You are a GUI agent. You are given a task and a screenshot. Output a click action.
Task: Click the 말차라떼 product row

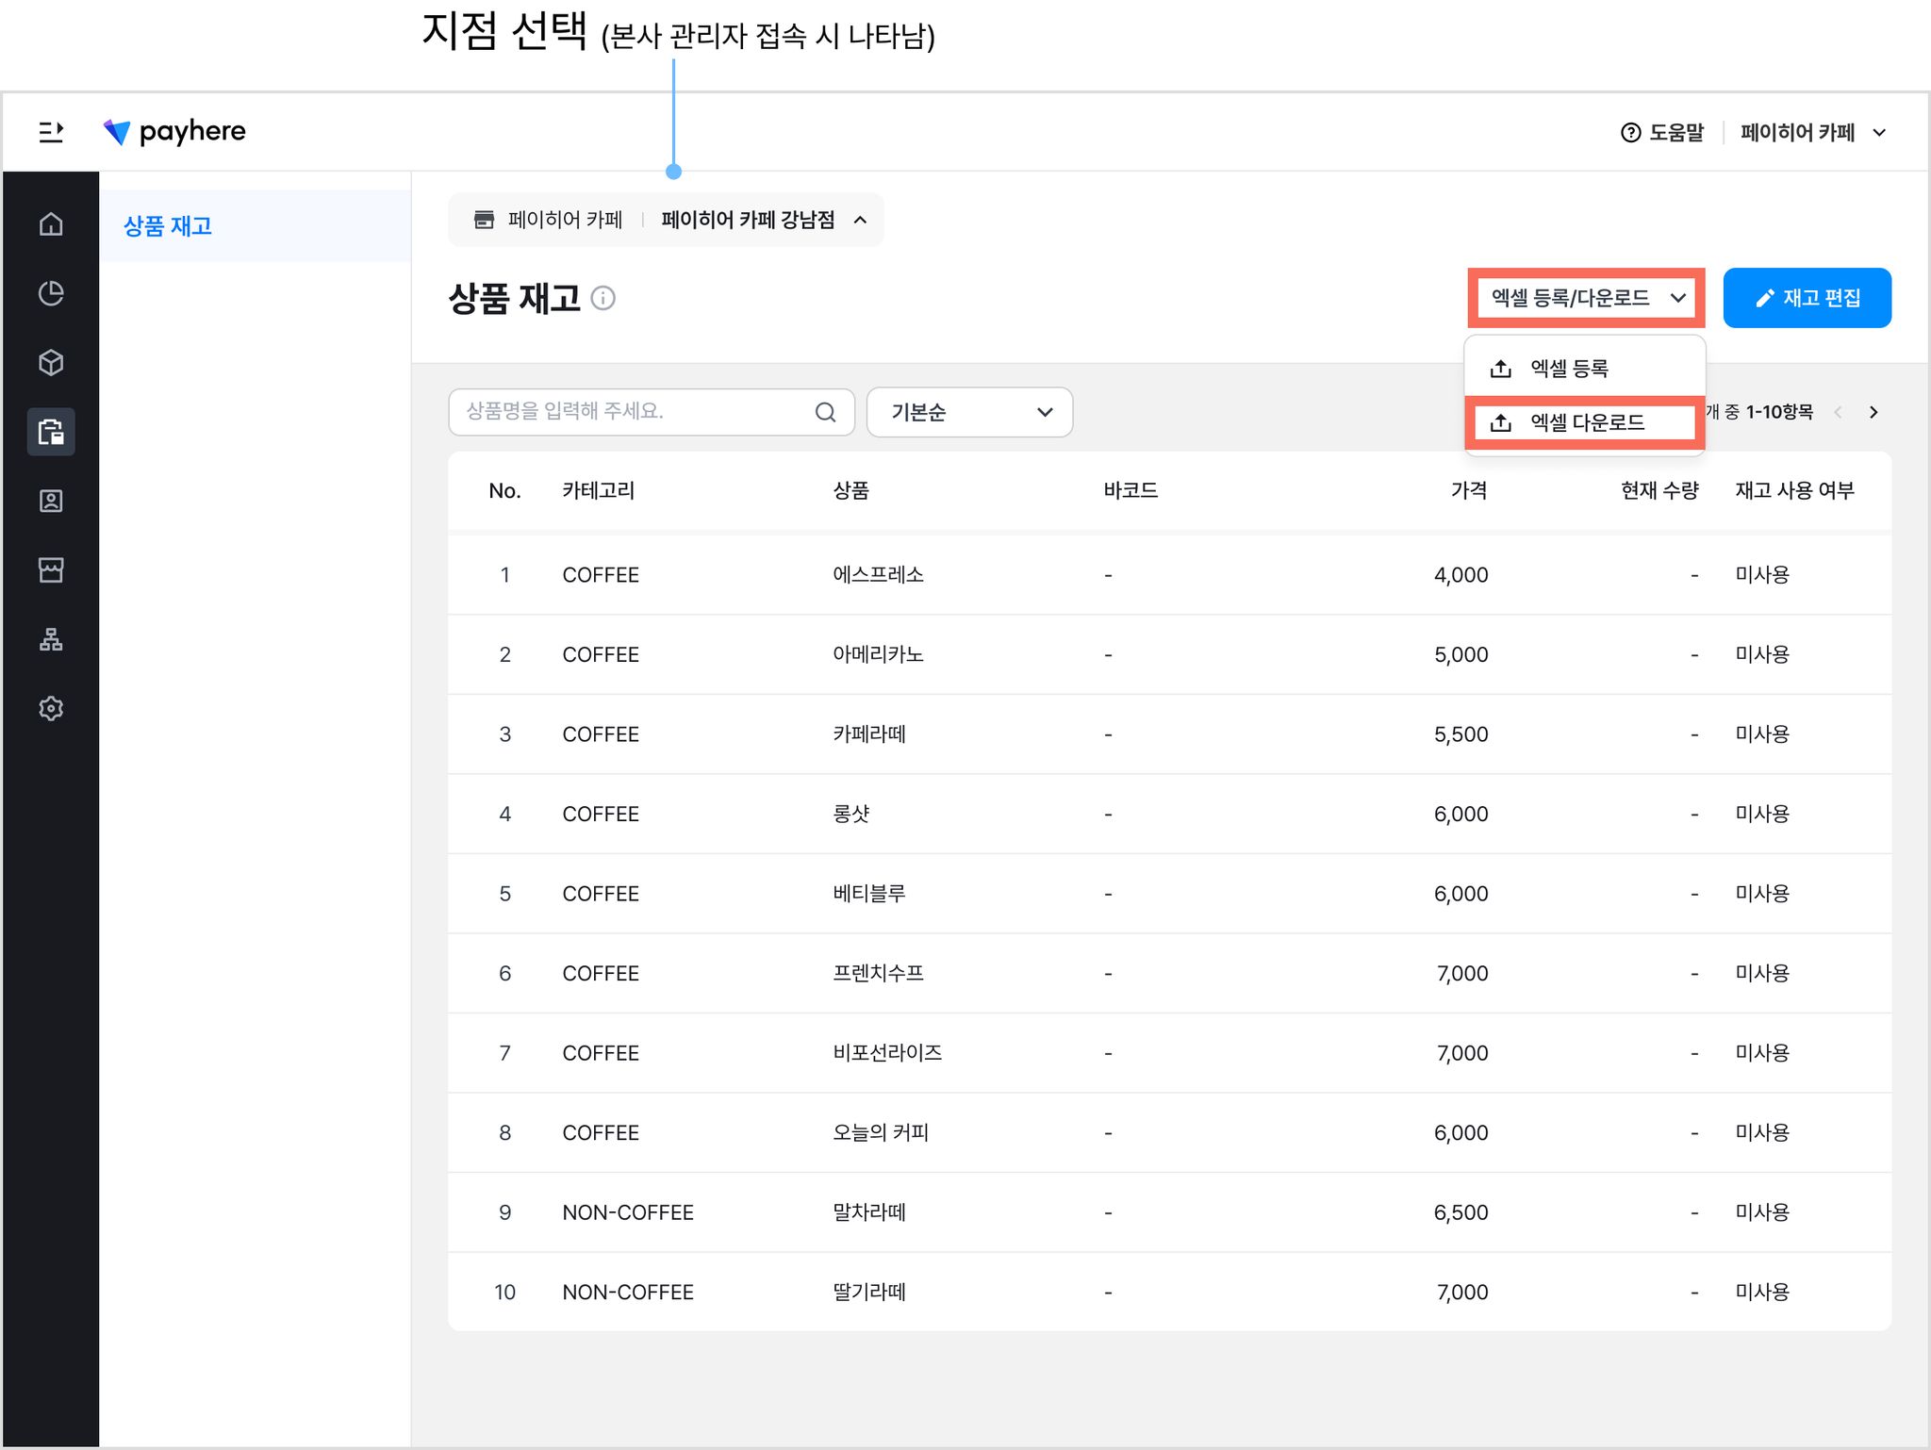[1169, 1212]
